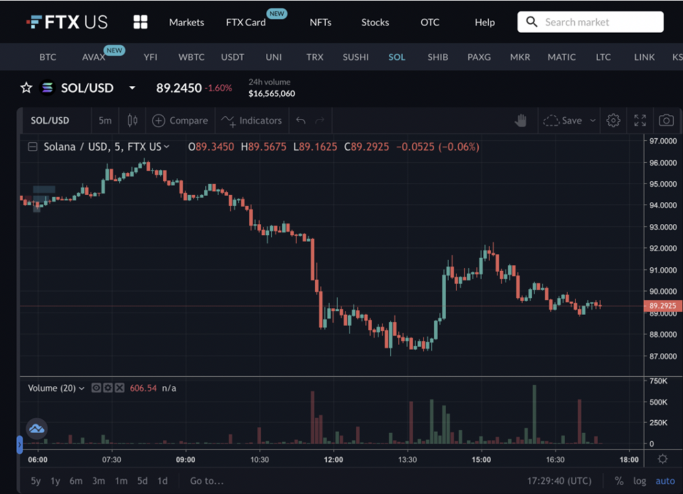Select the WBTC ticker tab
This screenshot has height=494, width=683.
pyautogui.click(x=191, y=57)
